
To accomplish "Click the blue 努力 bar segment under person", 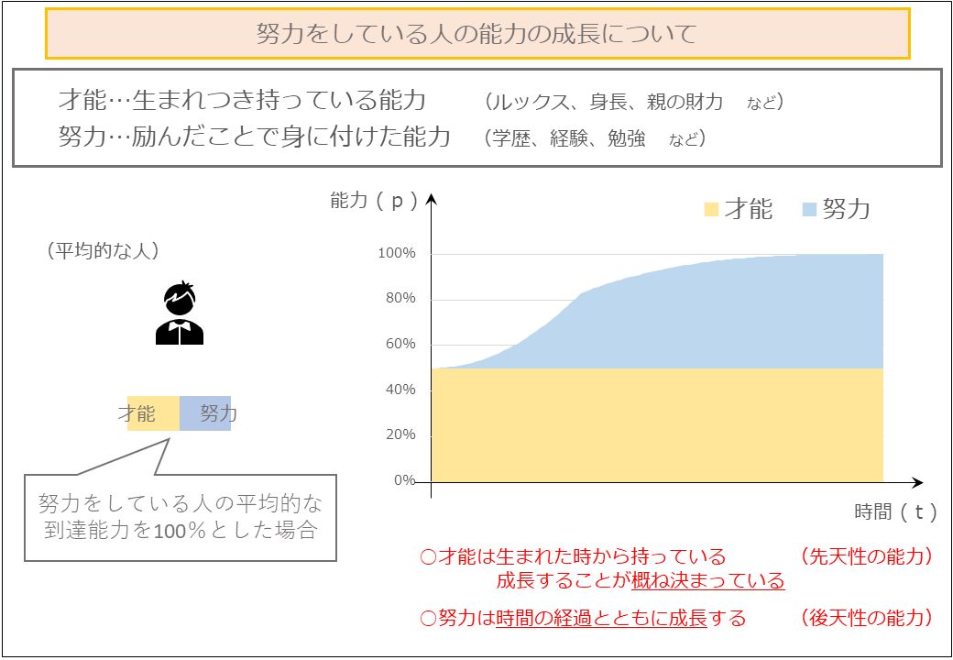I will pos(205,413).
